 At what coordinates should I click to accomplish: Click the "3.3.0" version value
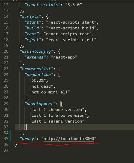(73, 5)
